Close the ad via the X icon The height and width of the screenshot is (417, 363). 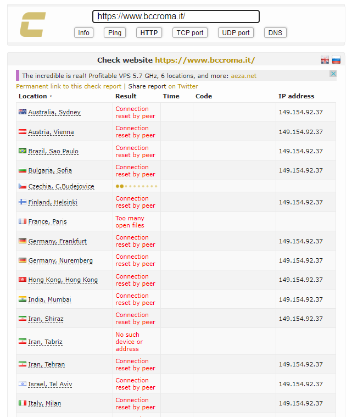333,74
